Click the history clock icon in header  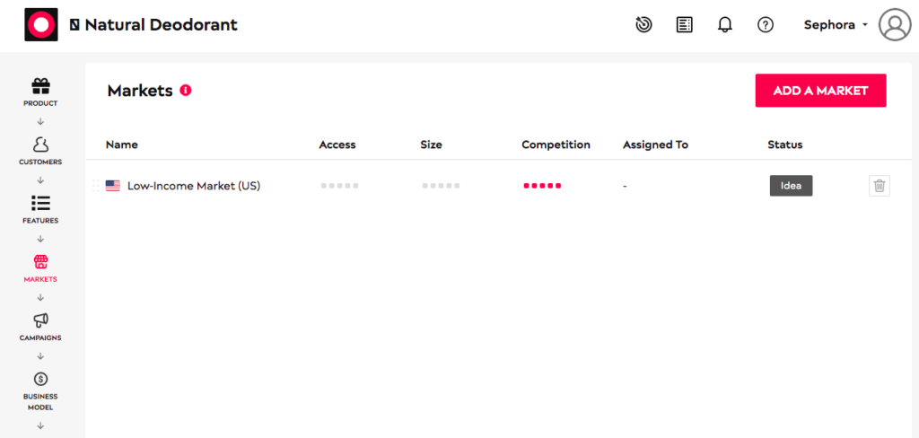[643, 24]
